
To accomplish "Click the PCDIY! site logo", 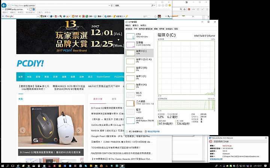I will pos(30,63).
